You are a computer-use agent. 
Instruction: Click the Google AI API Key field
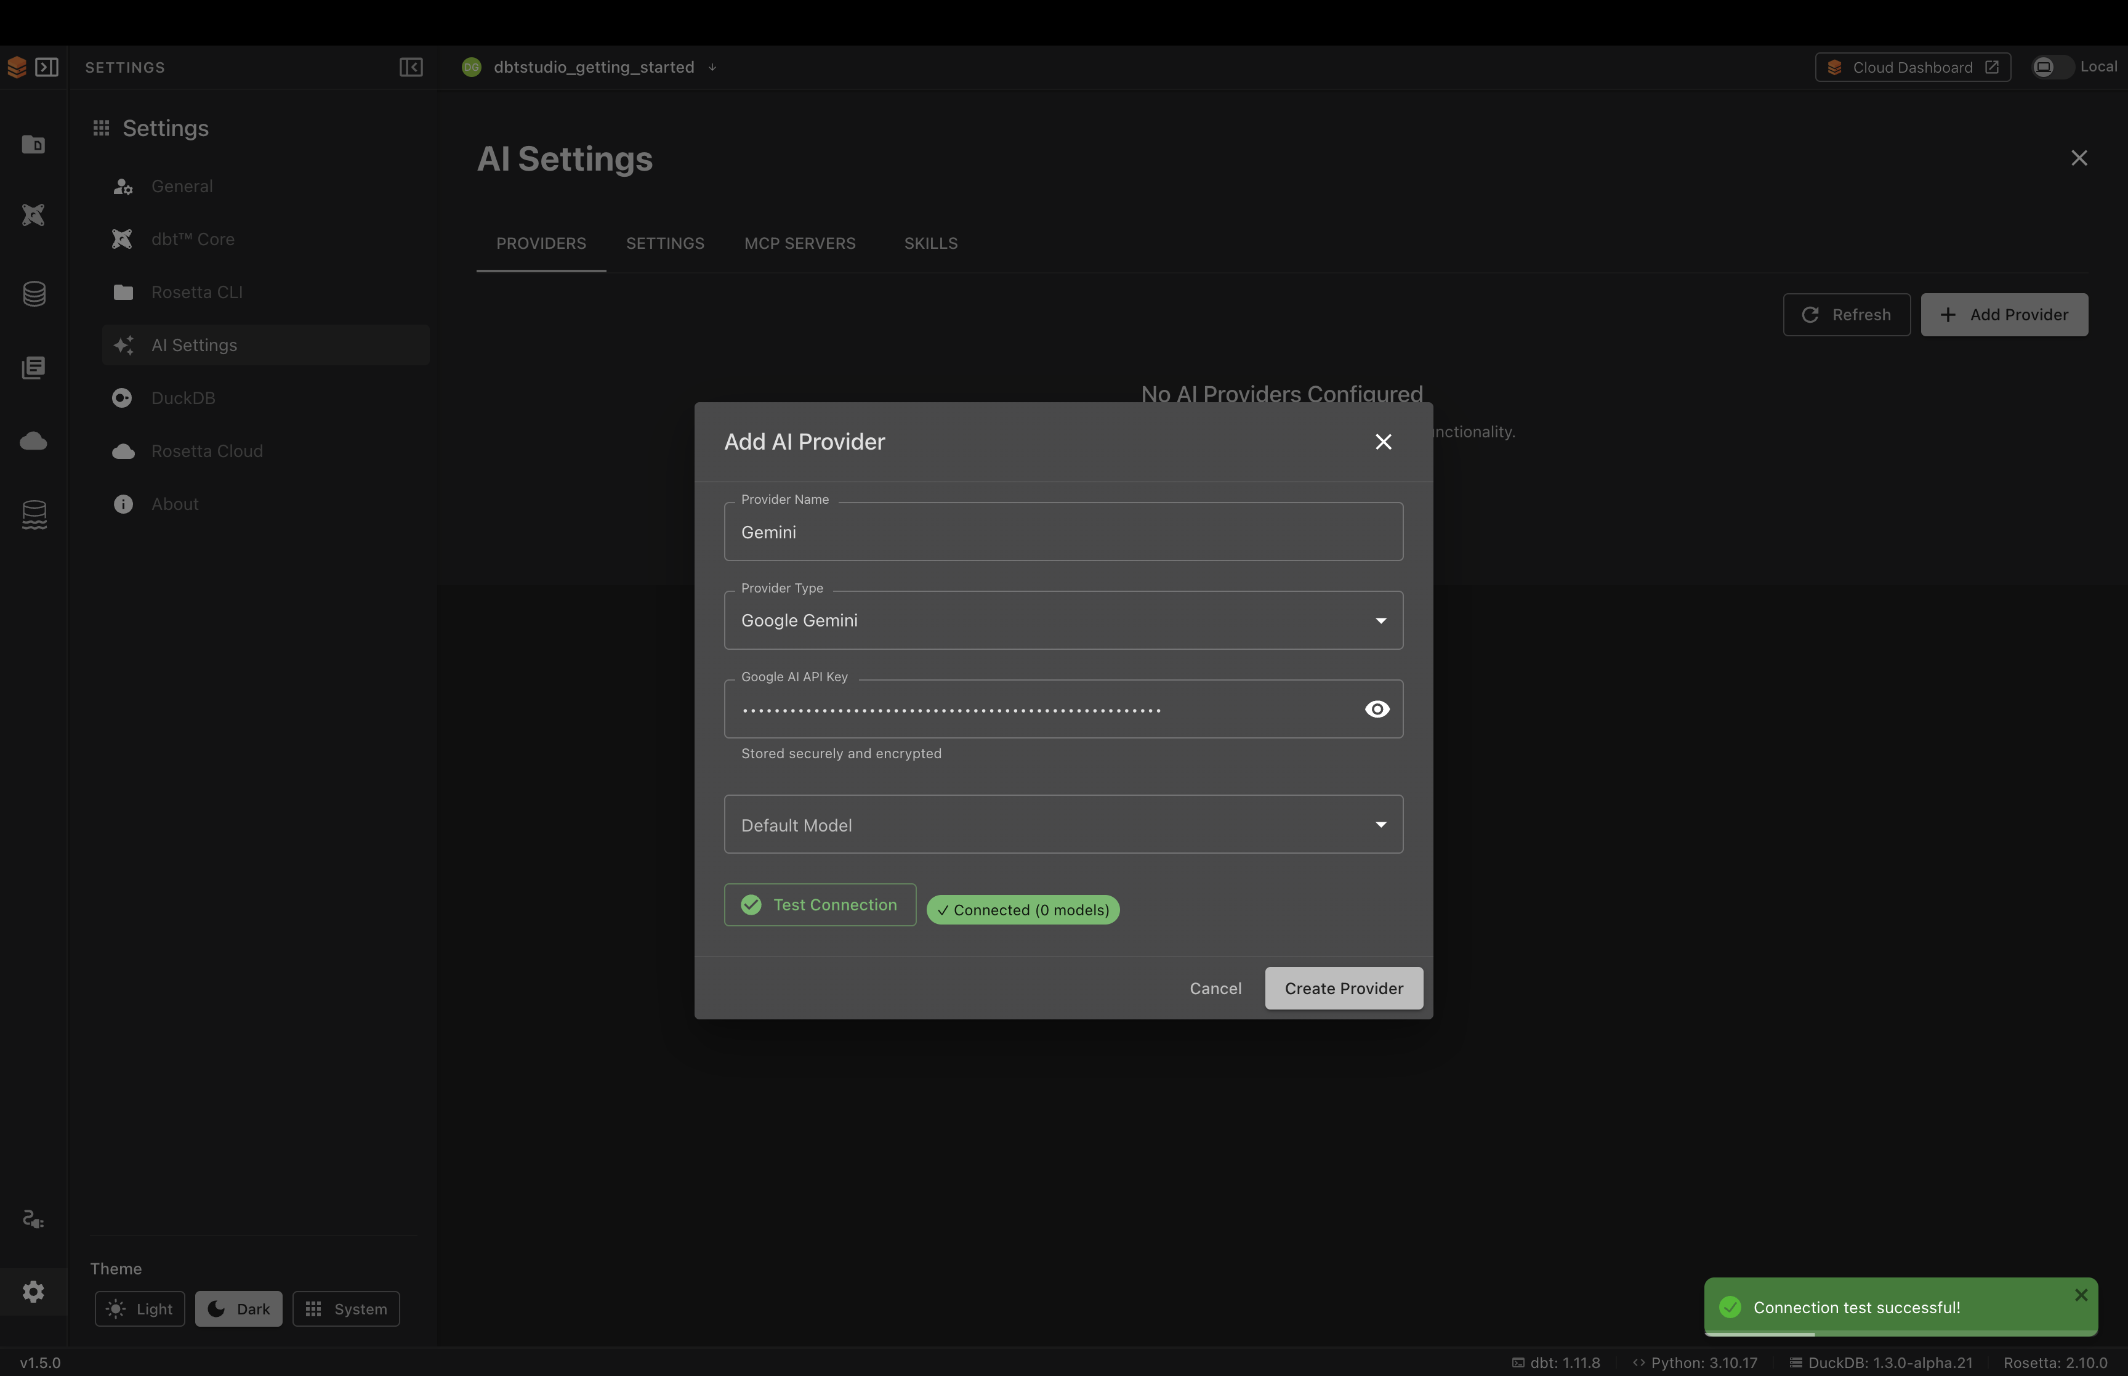[x=1063, y=708]
